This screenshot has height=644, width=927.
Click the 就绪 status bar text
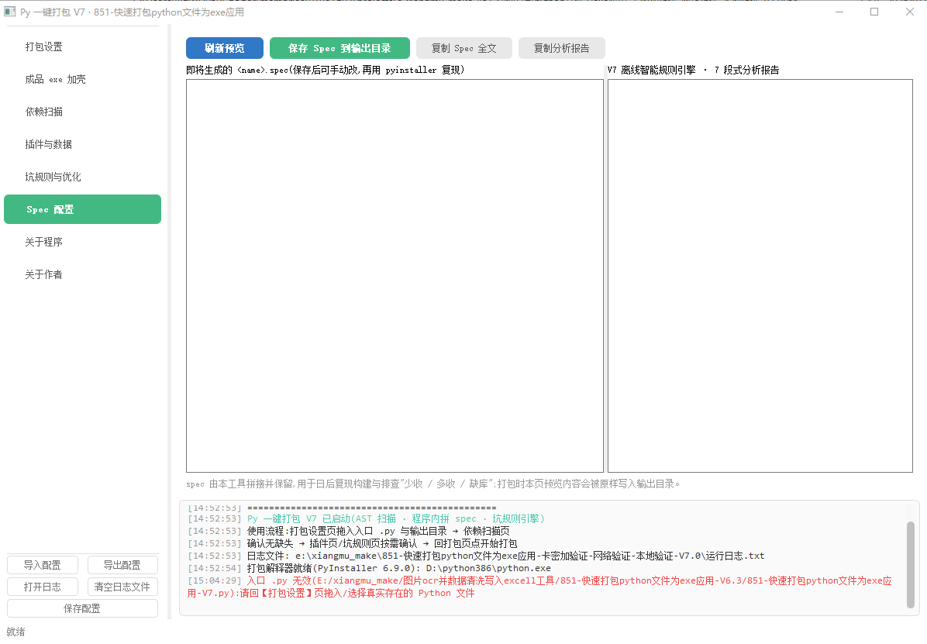16,632
